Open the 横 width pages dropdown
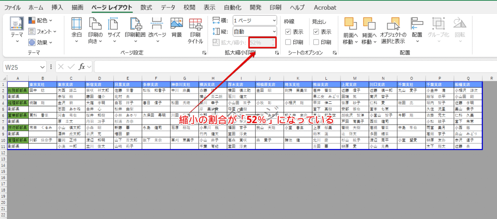This screenshot has width=497, height=219. [x=255, y=21]
